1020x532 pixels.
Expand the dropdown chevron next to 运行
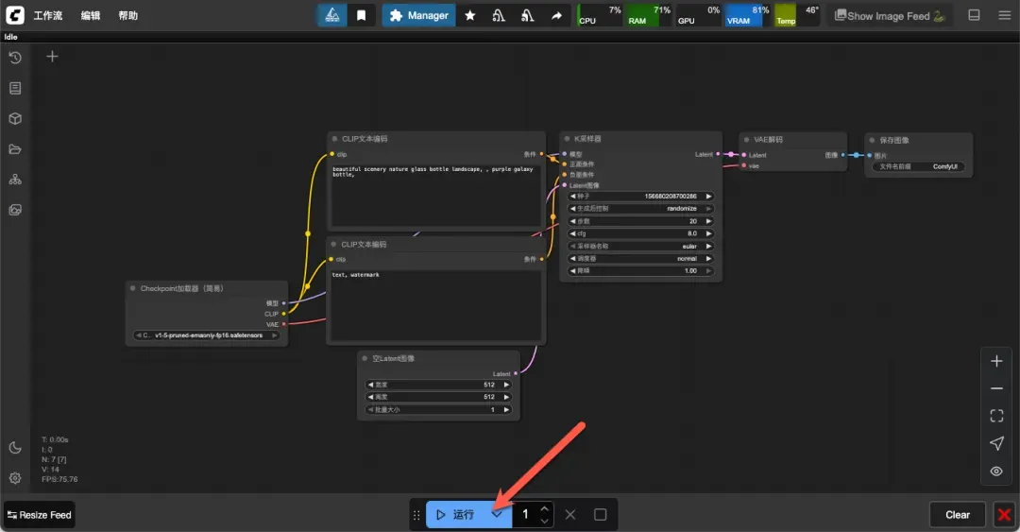497,514
